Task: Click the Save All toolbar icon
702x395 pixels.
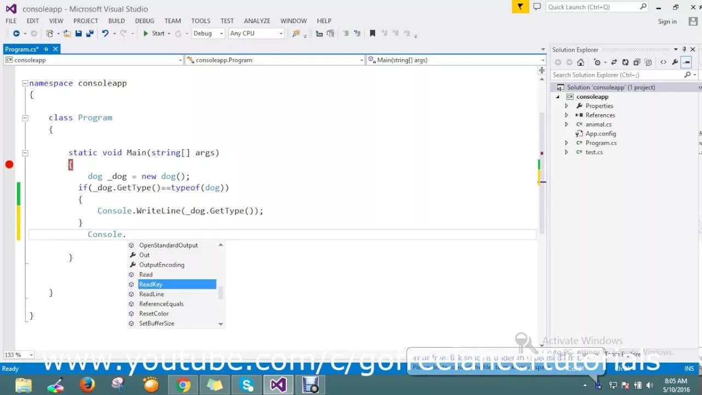Action: click(x=89, y=33)
